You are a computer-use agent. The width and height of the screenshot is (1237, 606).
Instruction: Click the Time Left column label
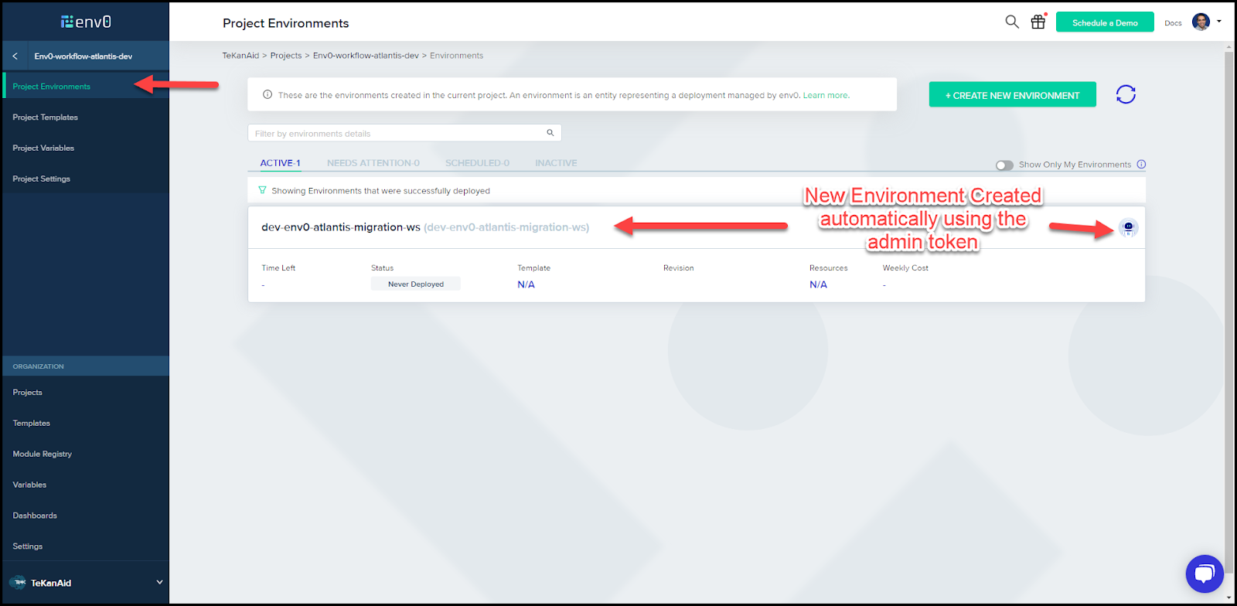278,268
